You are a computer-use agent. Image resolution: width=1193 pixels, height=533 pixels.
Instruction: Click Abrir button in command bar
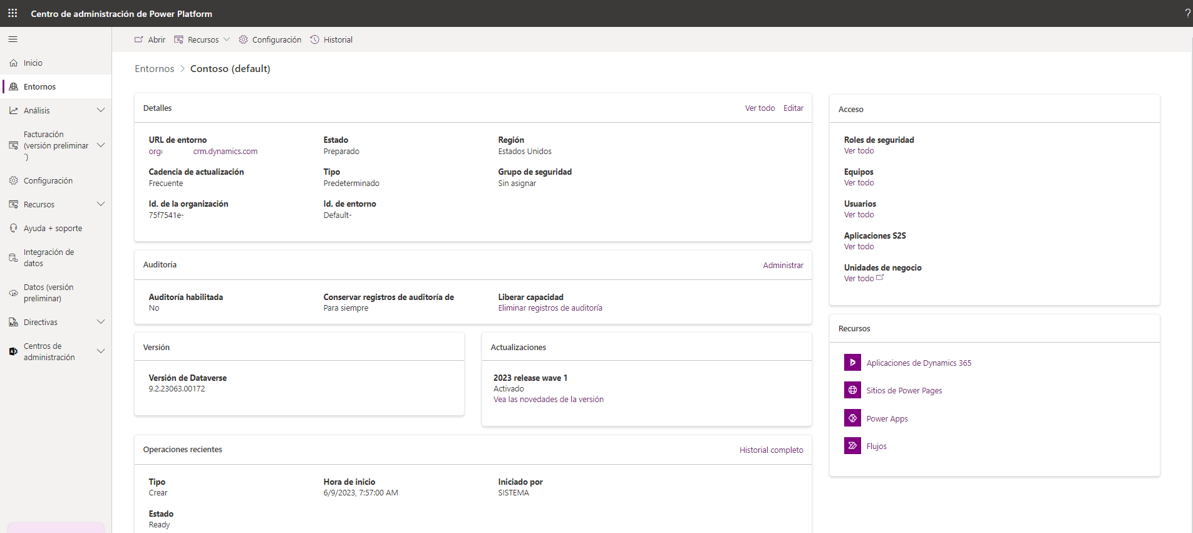point(150,39)
